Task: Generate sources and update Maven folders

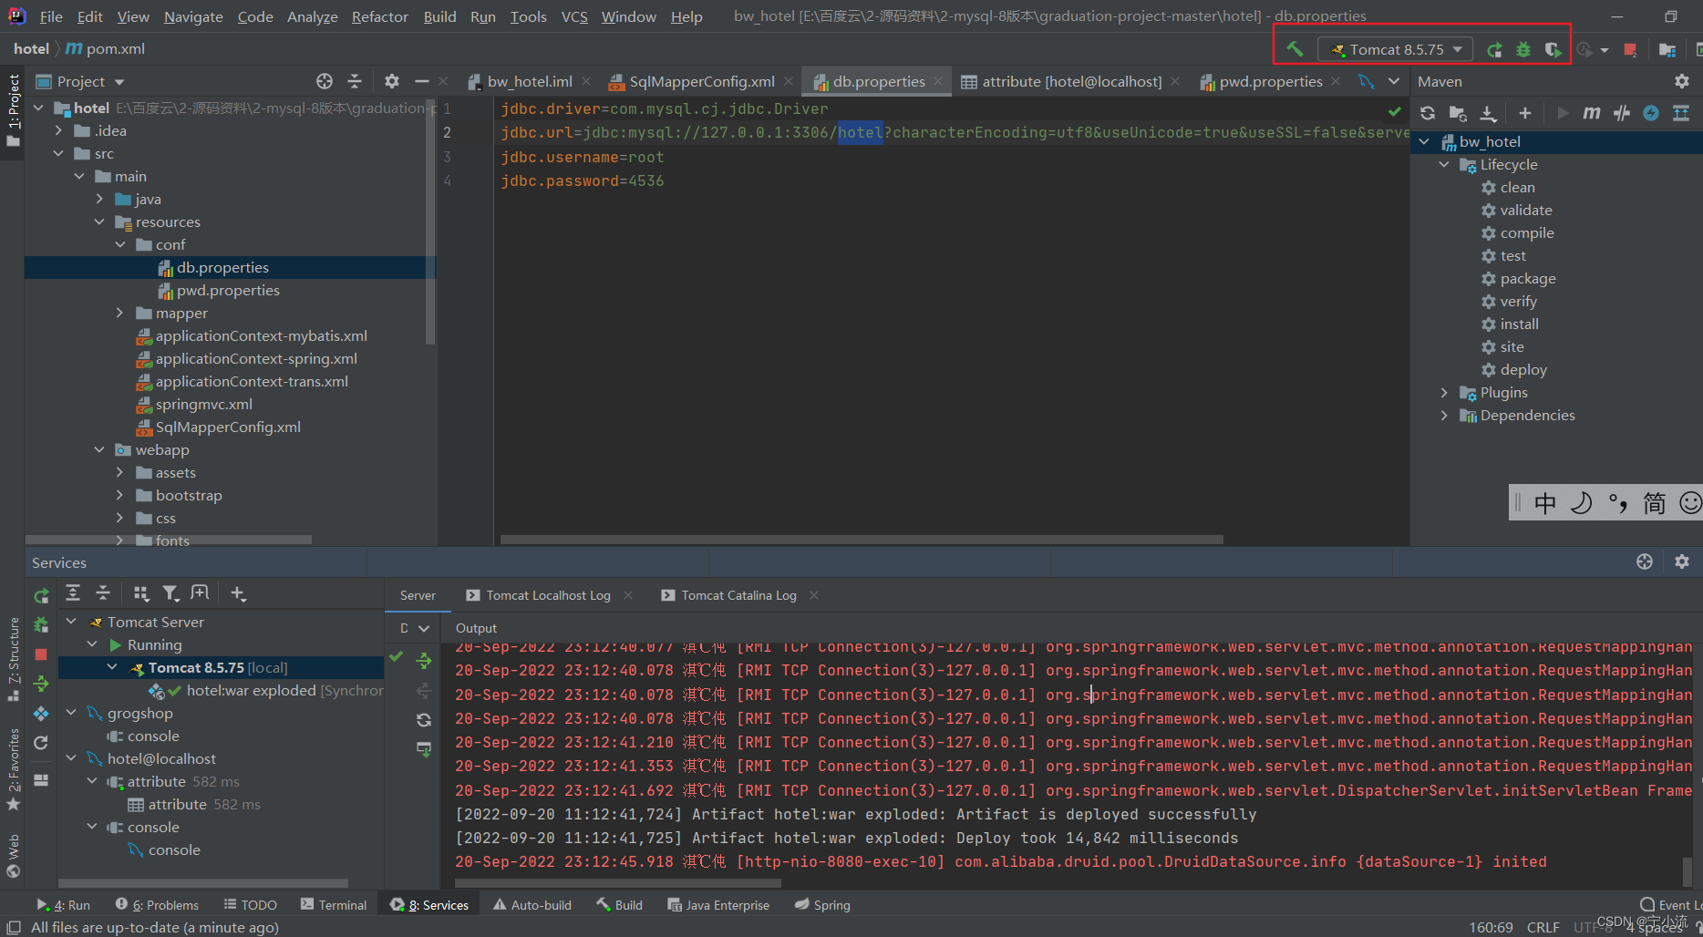Action: coord(1458,113)
